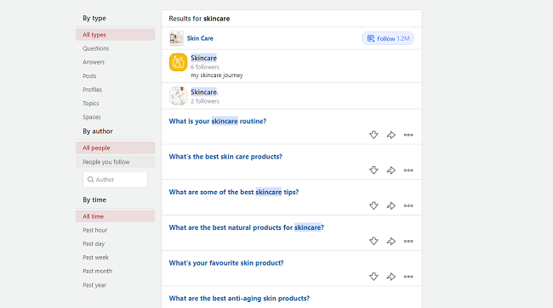
Task: Open question 'What is your skincare routine?'
Action: pyautogui.click(x=218, y=121)
